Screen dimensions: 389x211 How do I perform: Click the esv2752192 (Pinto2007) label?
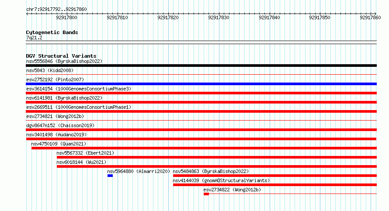click(x=55, y=80)
